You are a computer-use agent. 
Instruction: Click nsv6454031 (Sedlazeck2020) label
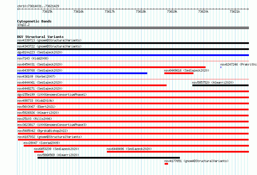40,64
